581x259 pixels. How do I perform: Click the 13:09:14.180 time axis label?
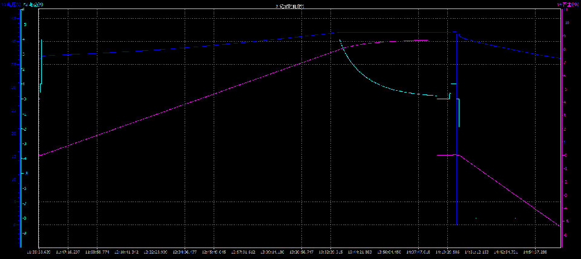coord(273,252)
